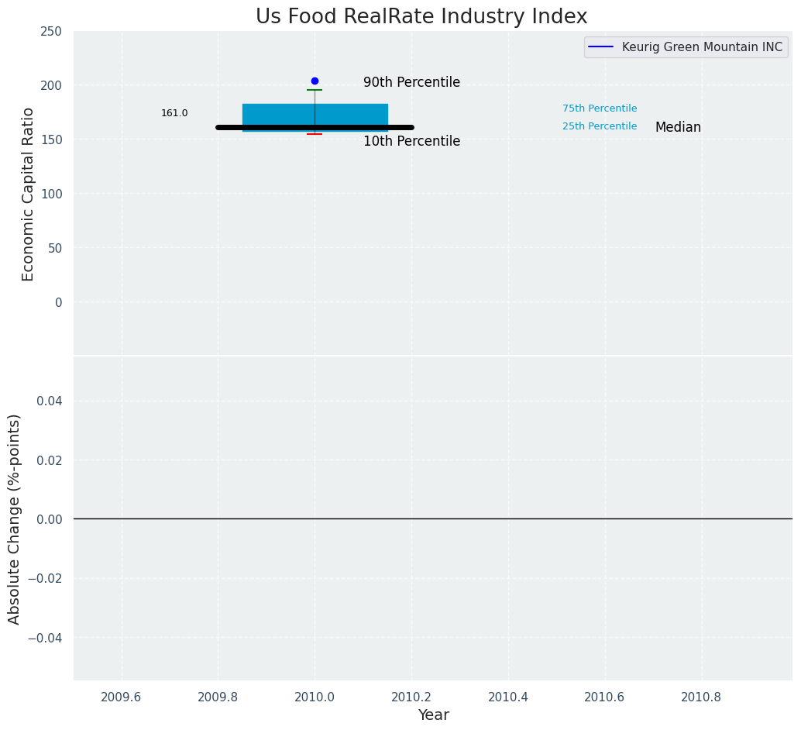Click the 10th Percentile annotation text
The image size is (801, 730).
411,141
